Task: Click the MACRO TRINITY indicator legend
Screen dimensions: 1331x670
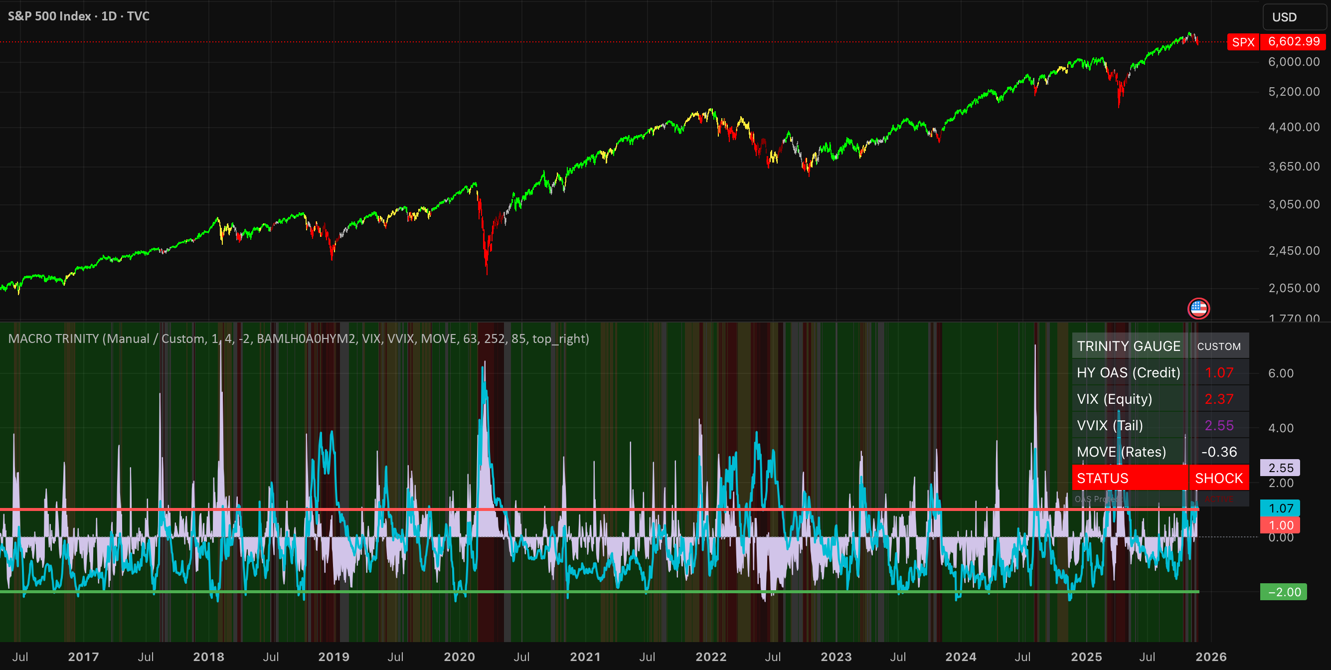Action: [299, 338]
